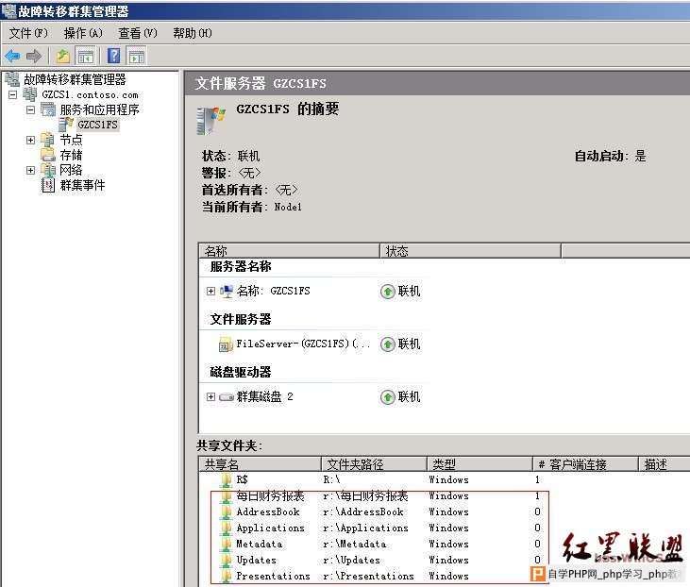
Task: Open the blue Help question-mark icon
Action: click(113, 56)
